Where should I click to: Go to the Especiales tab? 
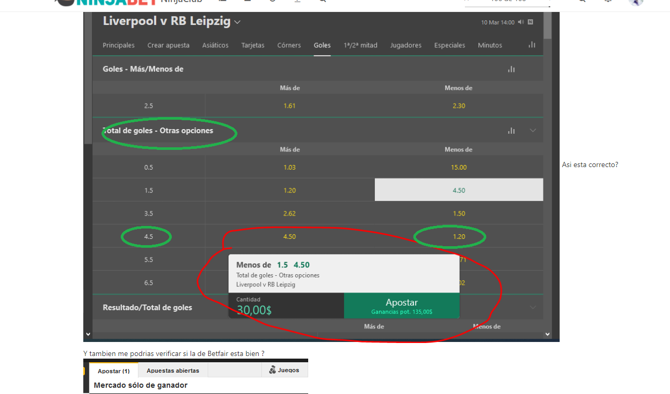point(450,45)
